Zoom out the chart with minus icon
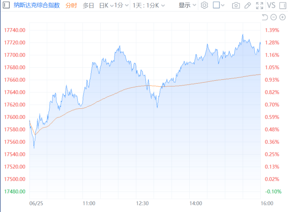This screenshot has height=212, width=288. point(274,17)
